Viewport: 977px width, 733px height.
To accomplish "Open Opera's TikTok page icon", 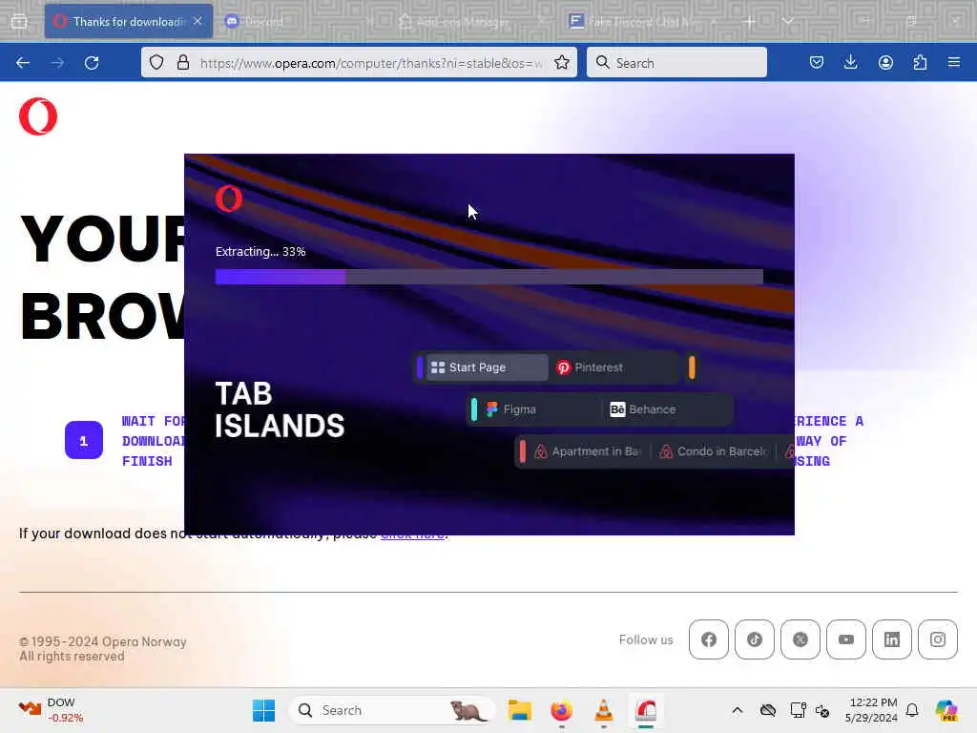I will tap(755, 639).
